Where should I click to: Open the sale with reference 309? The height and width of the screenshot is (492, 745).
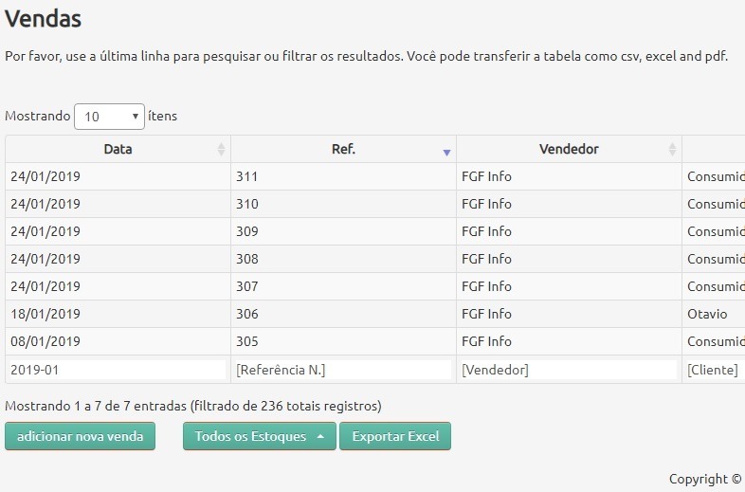[x=342, y=231]
